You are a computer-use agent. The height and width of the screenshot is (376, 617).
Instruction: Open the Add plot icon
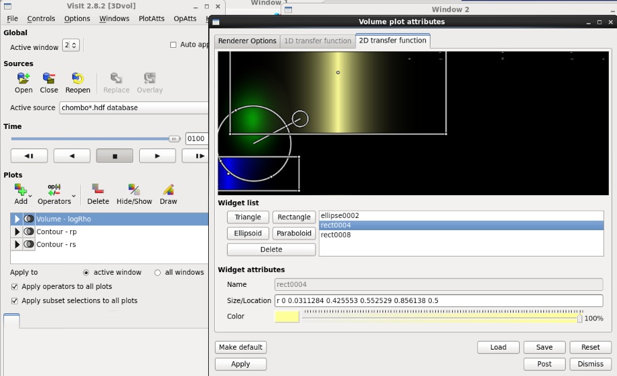coord(21,190)
